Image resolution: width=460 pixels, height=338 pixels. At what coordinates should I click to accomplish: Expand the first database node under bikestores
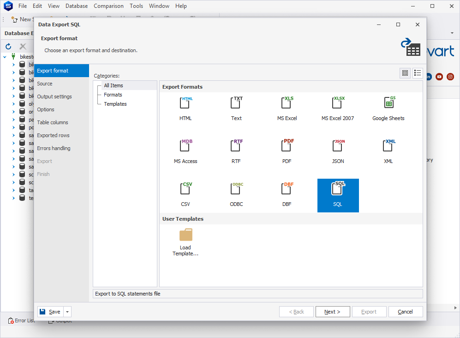click(13, 65)
